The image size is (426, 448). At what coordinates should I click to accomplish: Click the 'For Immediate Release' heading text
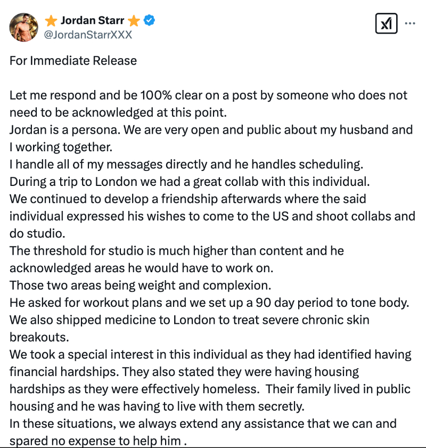tap(73, 60)
